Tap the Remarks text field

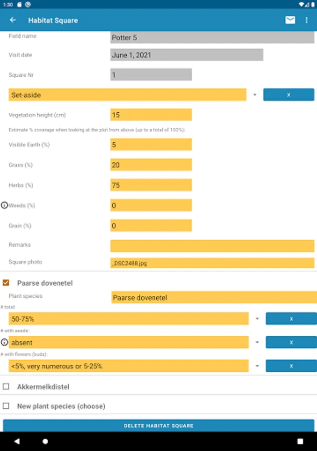pos(212,246)
